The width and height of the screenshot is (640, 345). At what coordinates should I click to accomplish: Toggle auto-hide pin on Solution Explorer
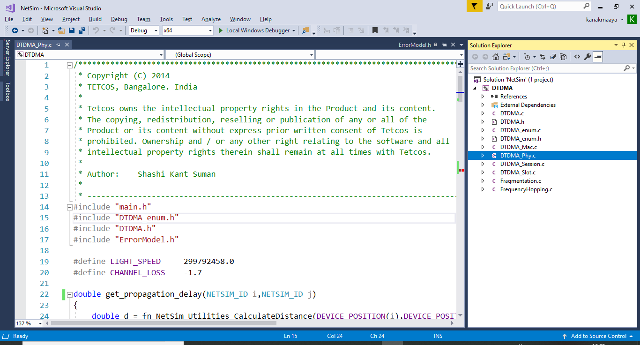[x=624, y=45]
